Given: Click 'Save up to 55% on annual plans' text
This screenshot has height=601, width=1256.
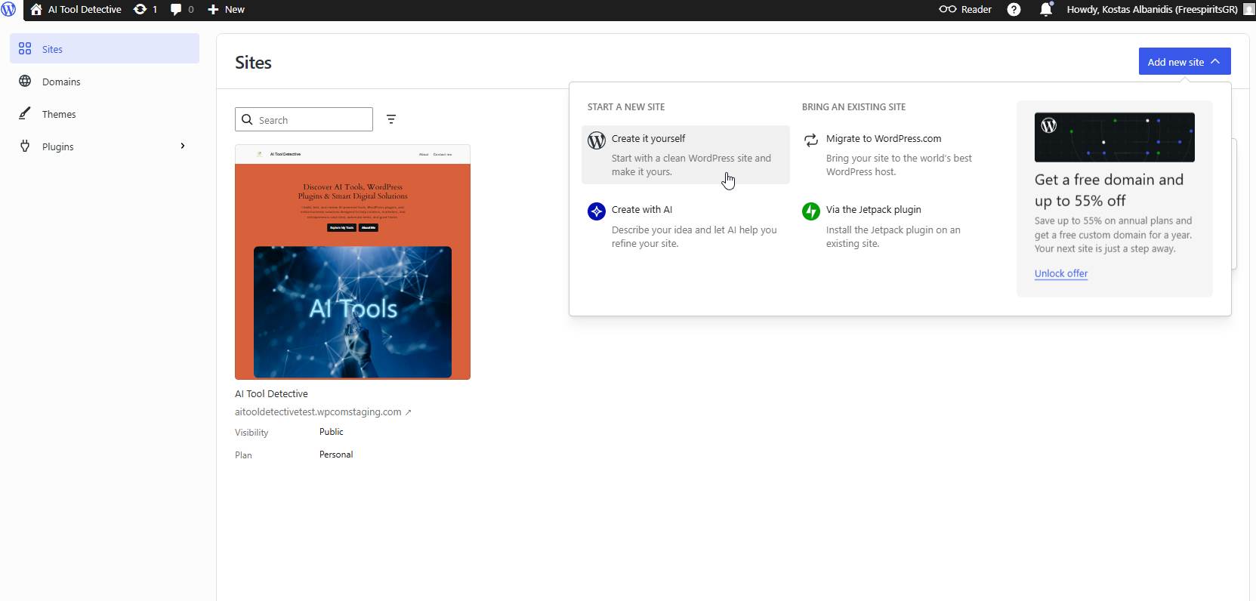Looking at the screenshot, I should [x=1113, y=235].
